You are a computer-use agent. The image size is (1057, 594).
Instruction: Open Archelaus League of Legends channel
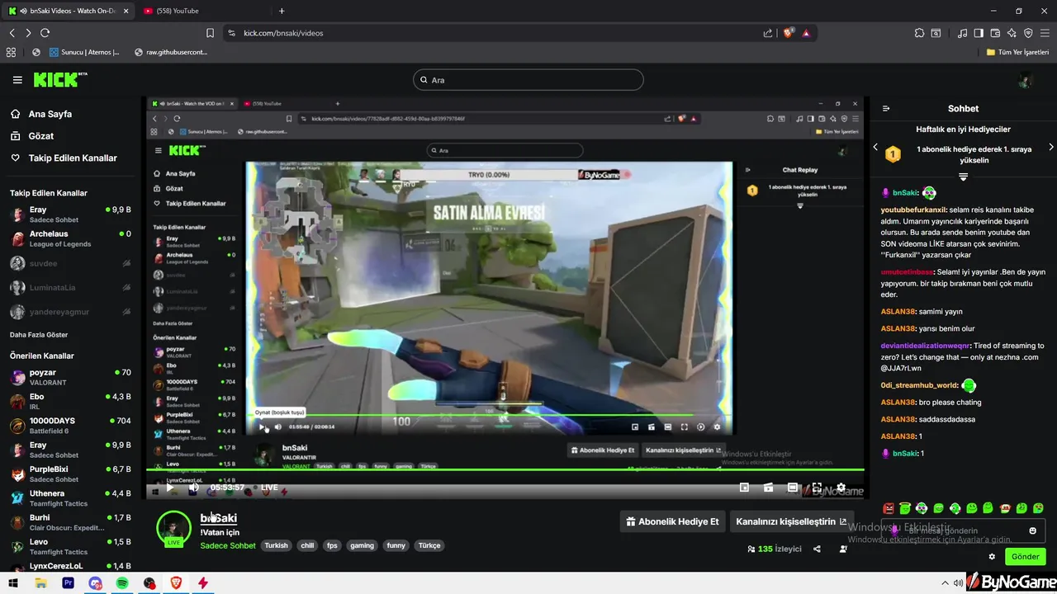pos(70,238)
